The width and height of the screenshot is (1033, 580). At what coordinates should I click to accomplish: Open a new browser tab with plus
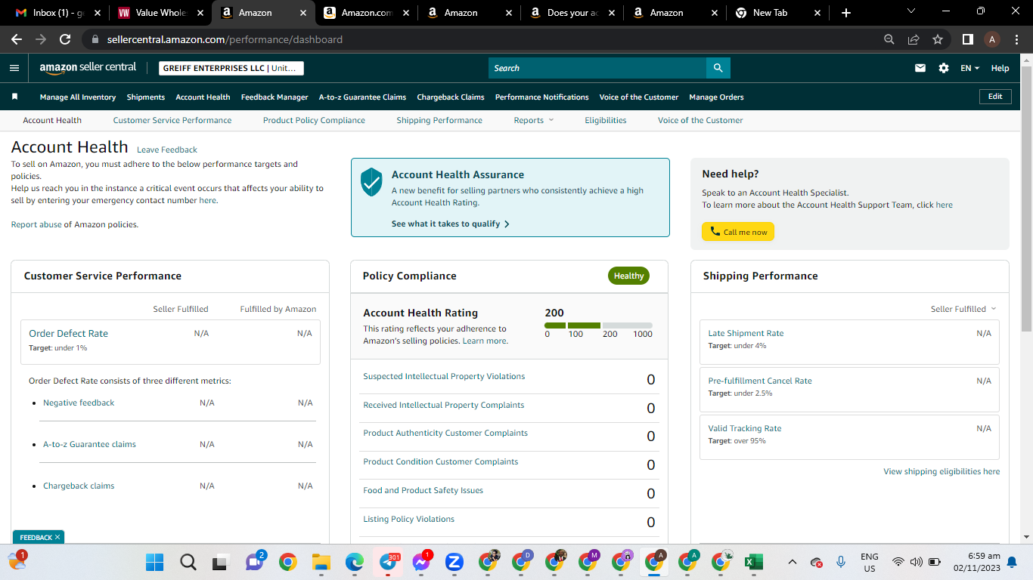click(846, 13)
